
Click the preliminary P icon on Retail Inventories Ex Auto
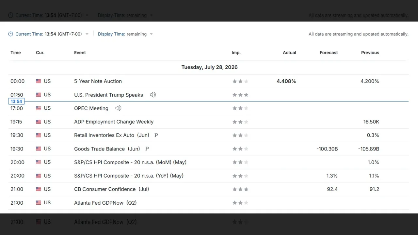(x=156, y=135)
